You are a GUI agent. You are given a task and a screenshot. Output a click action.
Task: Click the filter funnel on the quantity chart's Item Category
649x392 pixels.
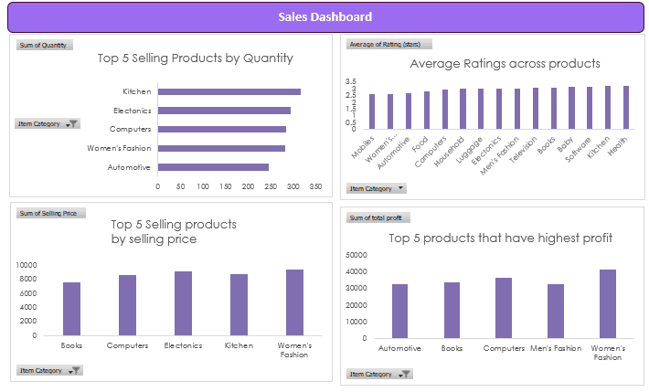pos(73,123)
